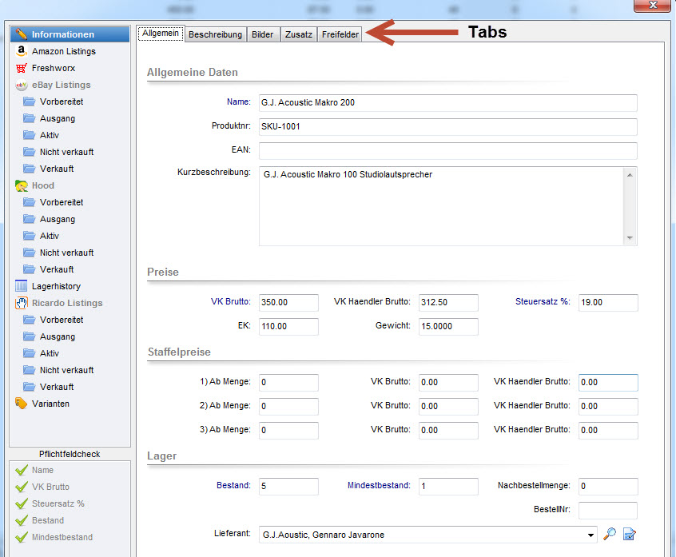Click the Steuersatz % field
This screenshot has width=676, height=557.
pos(608,302)
